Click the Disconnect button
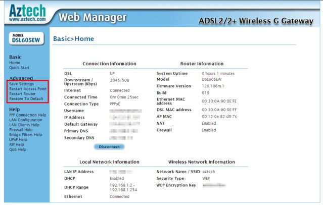323x205 pixels. 109,147
